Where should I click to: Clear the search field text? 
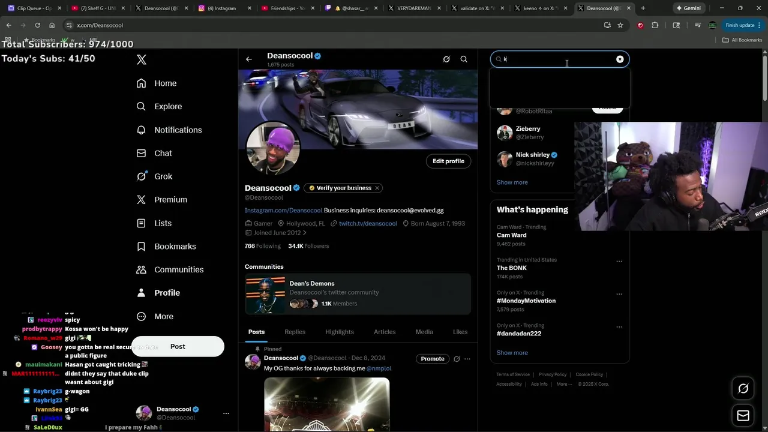[620, 59]
